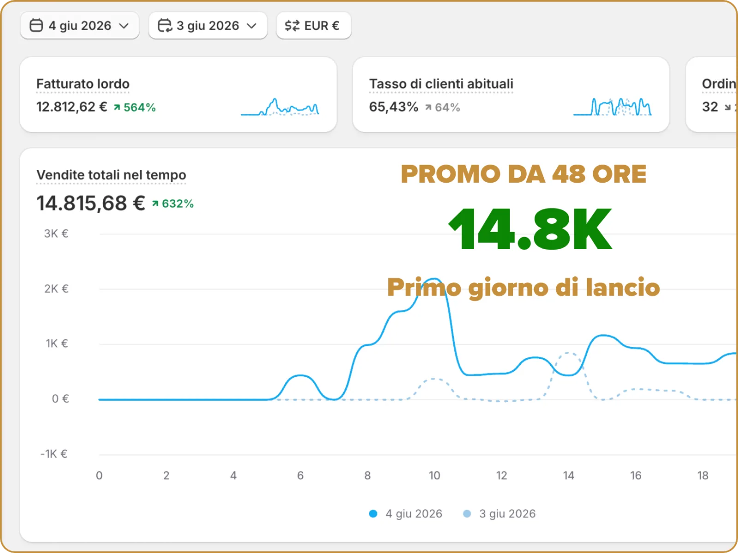Screen dimensions: 738x553
Task: Click the Fatturato lordo sparkline chart
Action: coord(280,107)
